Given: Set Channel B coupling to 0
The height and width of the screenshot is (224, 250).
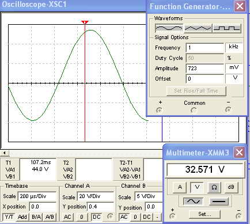Looking at the screenshot, I should (135, 217).
